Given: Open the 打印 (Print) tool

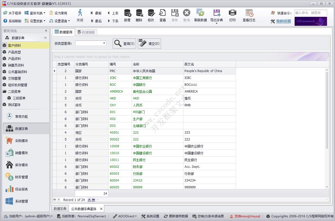Looking at the screenshot, I should pyautogui.click(x=232, y=16).
